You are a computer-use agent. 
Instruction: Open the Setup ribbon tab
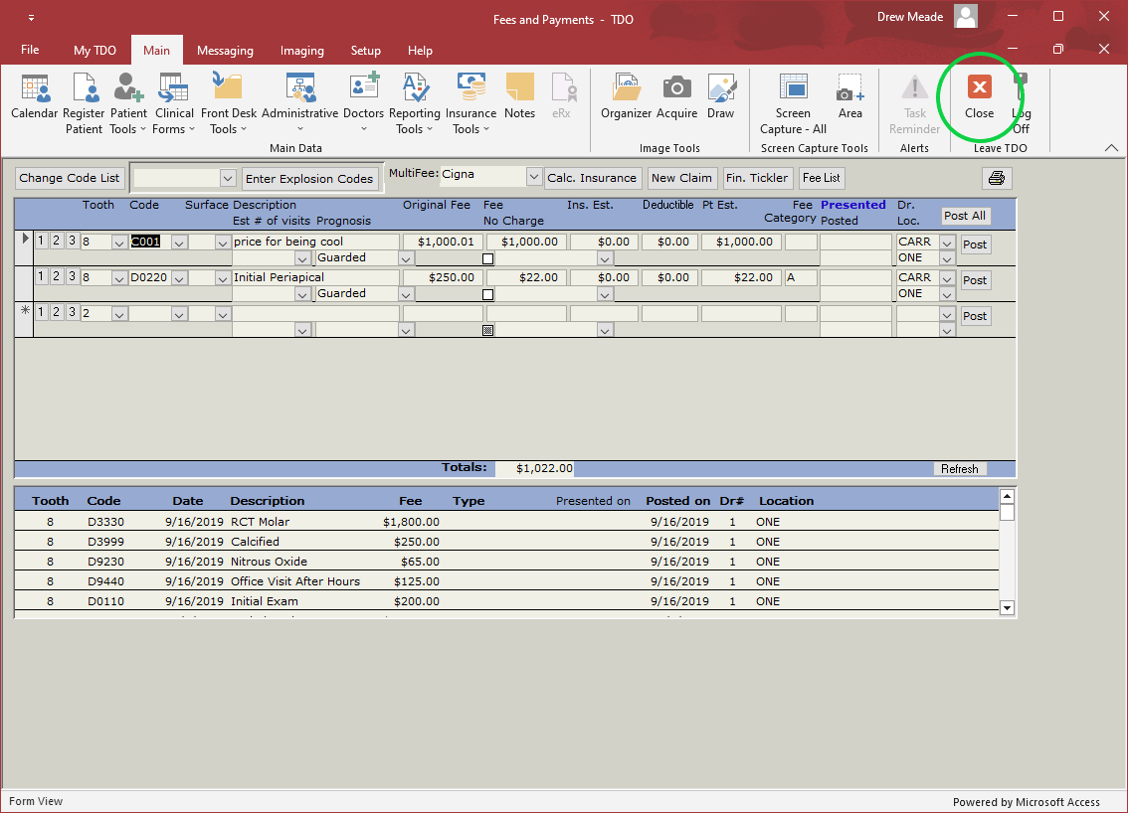[365, 51]
